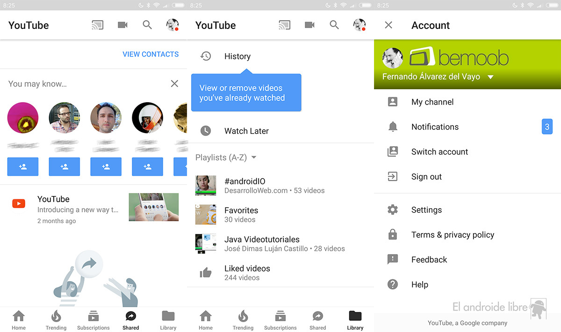Open Terms & privacy policy

[467, 235]
